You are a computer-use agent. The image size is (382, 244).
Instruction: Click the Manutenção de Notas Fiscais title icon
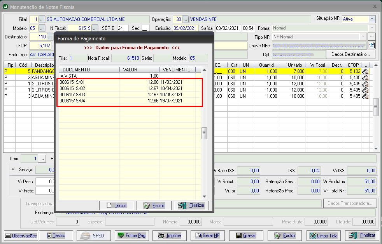point(5,7)
